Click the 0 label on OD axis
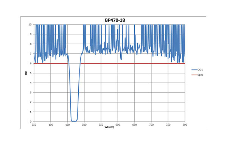 [31, 122]
